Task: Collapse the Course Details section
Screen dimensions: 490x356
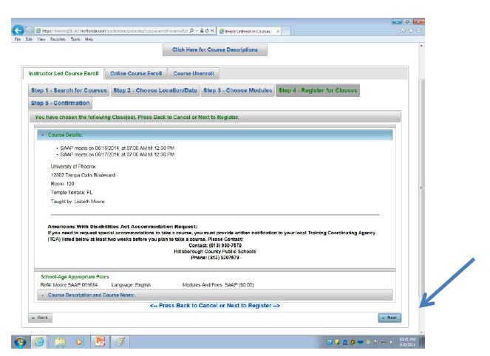Action: pos(215,135)
